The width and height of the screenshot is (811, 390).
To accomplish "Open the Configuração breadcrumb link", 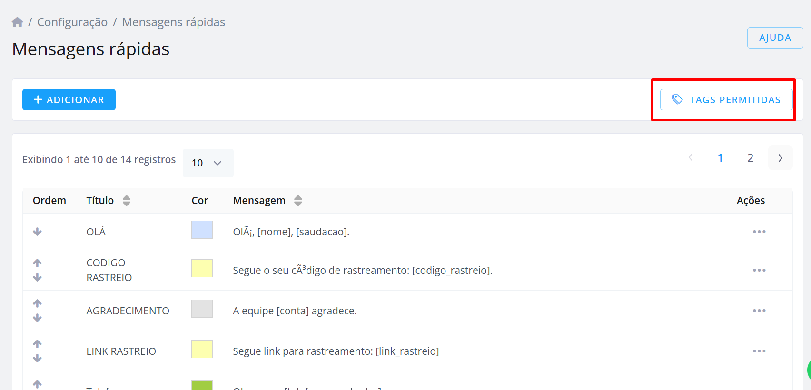I will click(72, 22).
